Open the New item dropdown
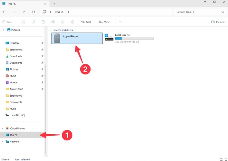 [9, 22]
